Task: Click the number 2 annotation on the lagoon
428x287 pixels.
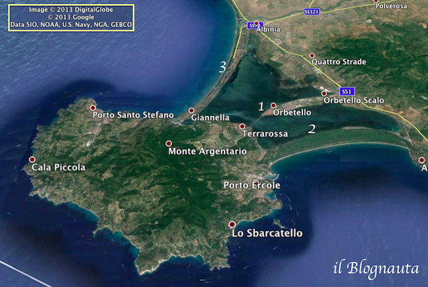Action: [312, 129]
